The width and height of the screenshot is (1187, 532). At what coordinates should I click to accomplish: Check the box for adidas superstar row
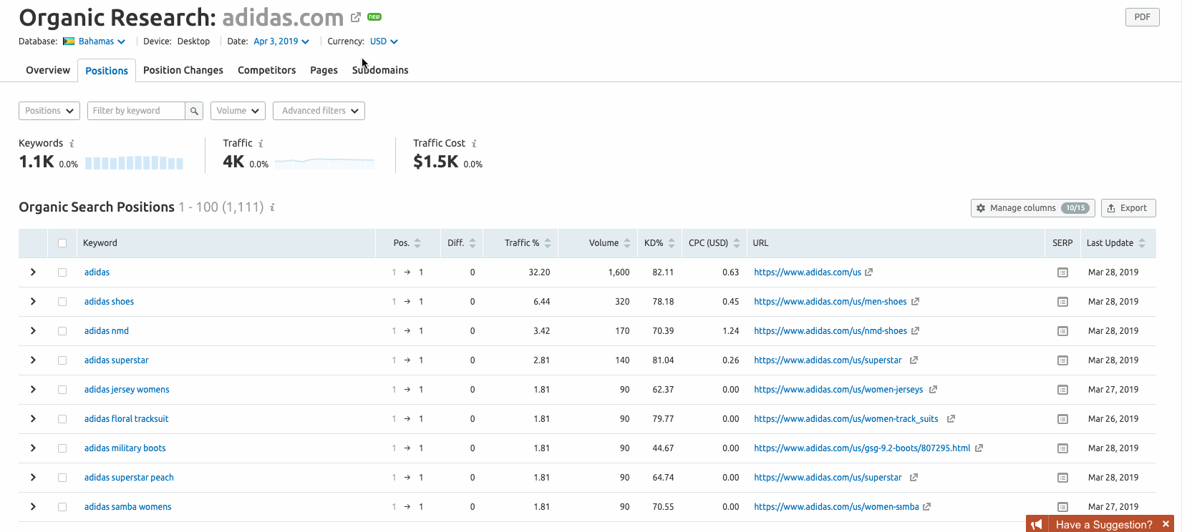62,360
